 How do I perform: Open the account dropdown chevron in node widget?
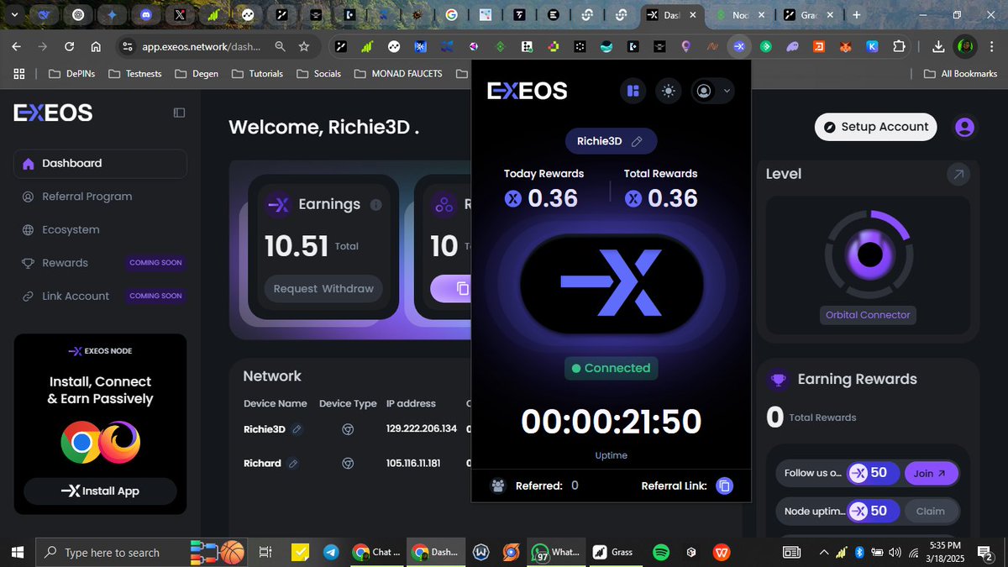[727, 91]
